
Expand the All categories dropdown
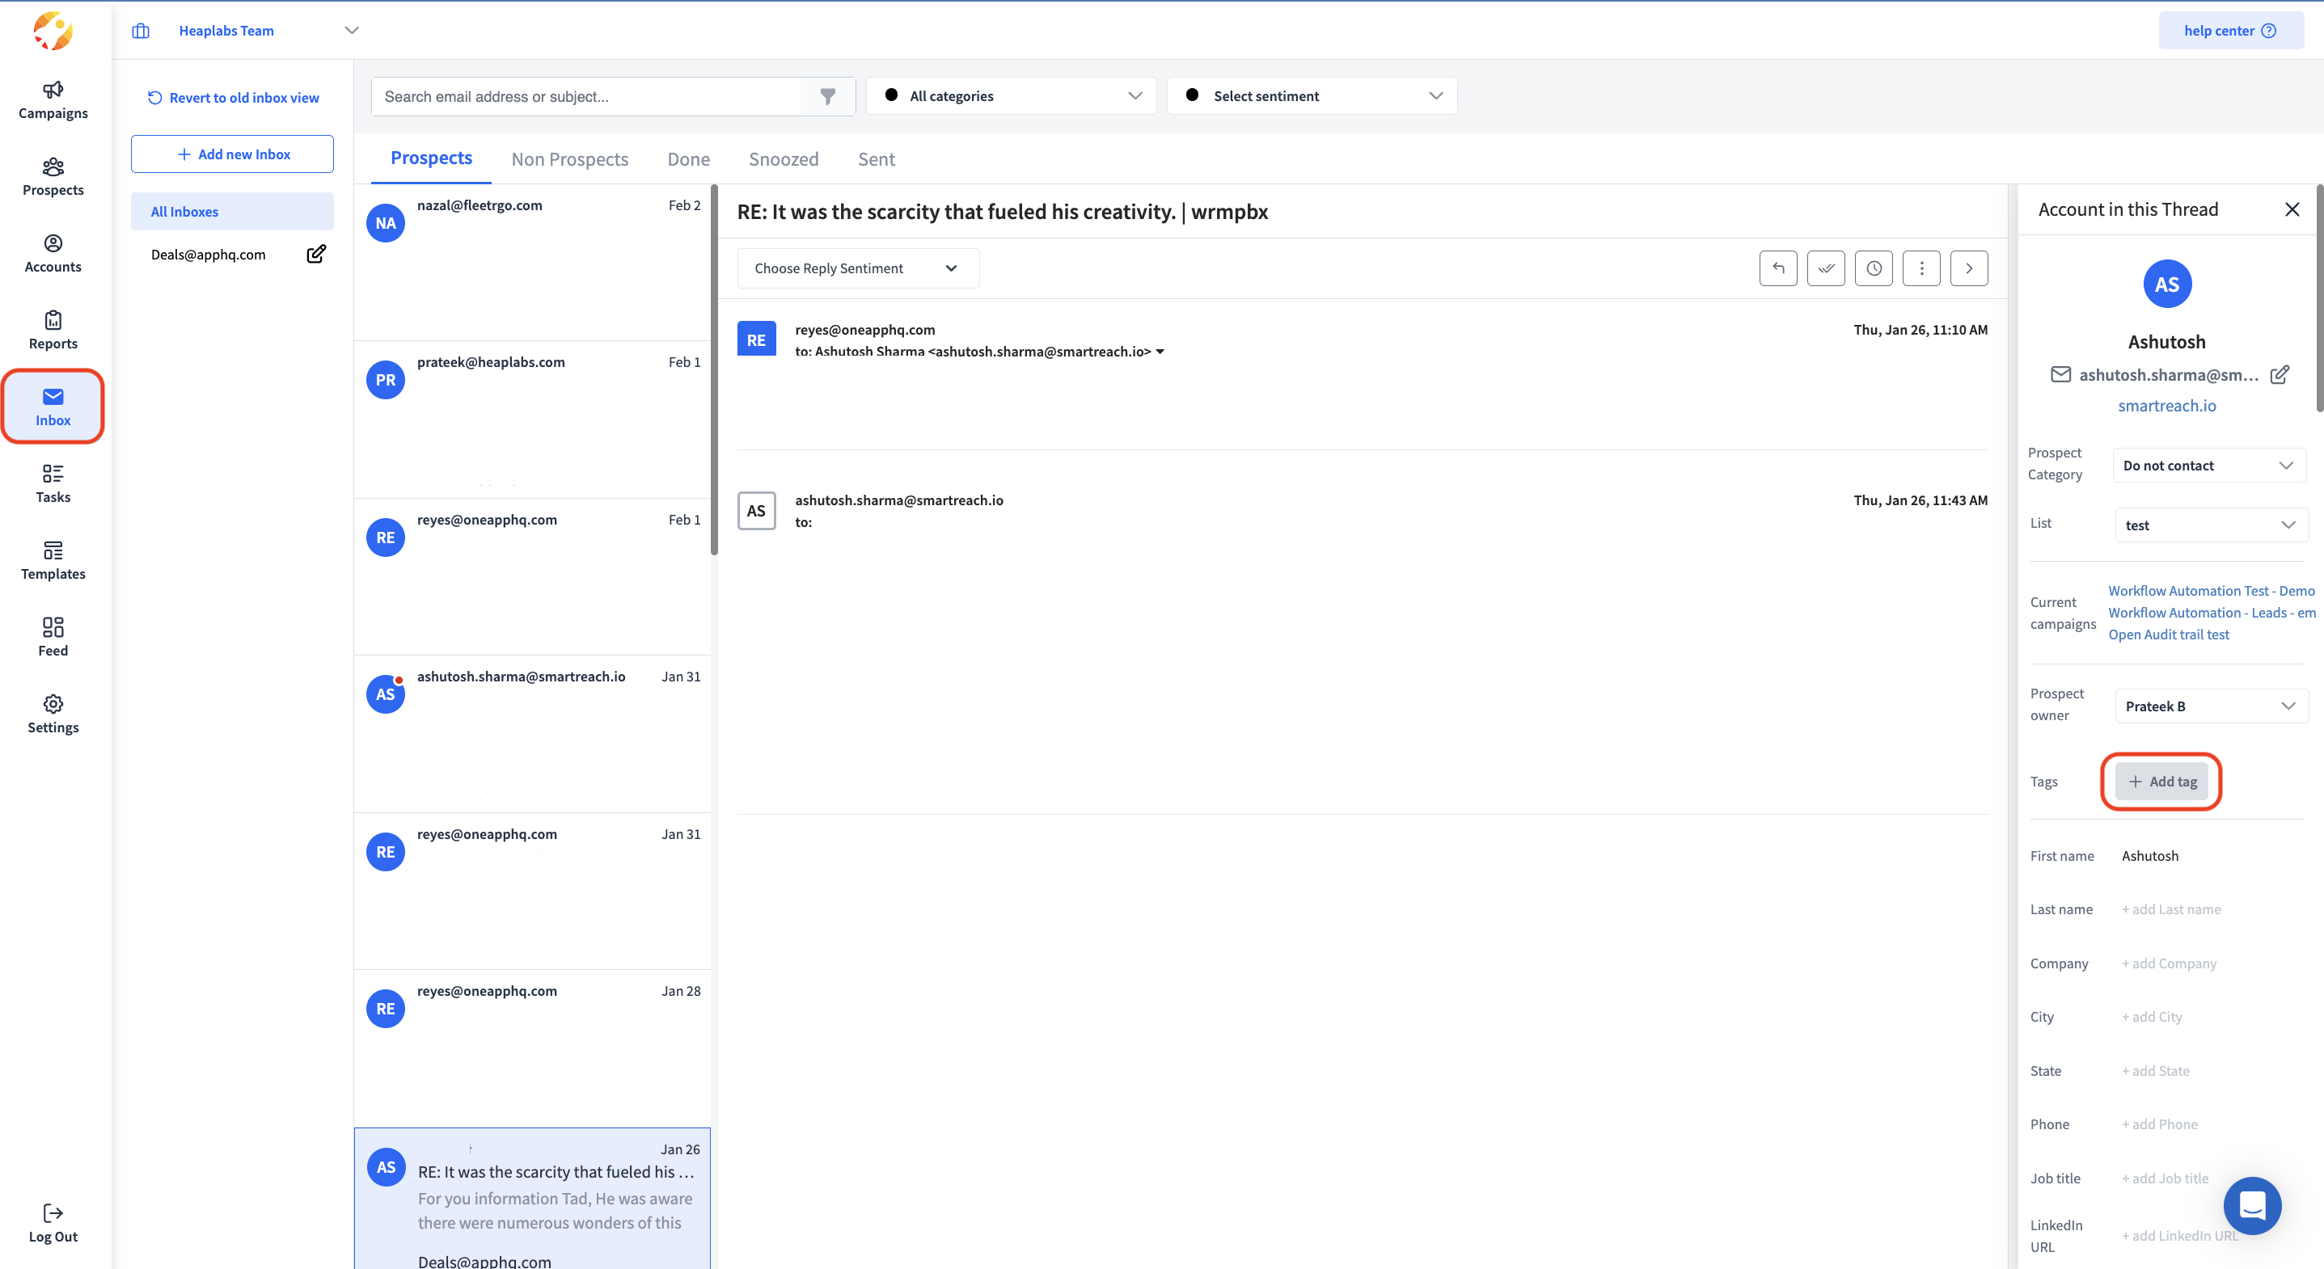1011,95
